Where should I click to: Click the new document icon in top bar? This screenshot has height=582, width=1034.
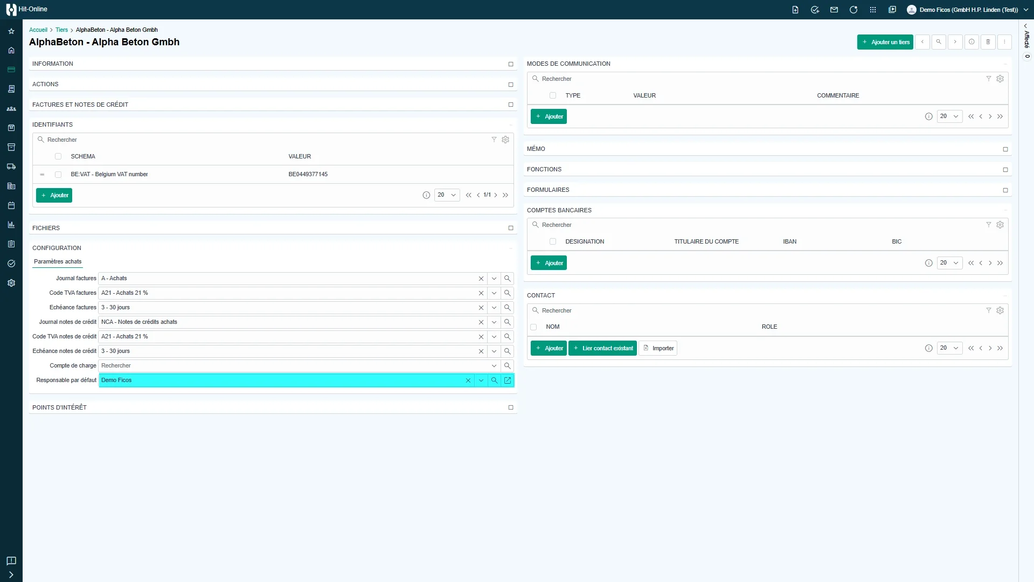tap(795, 10)
